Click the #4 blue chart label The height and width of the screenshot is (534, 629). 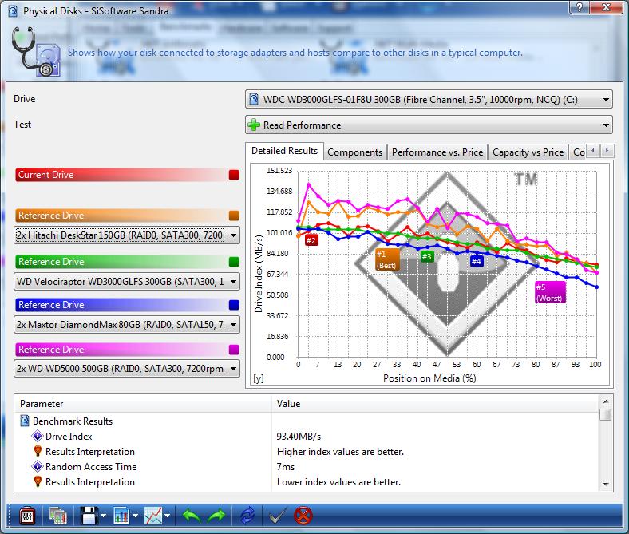tap(477, 262)
